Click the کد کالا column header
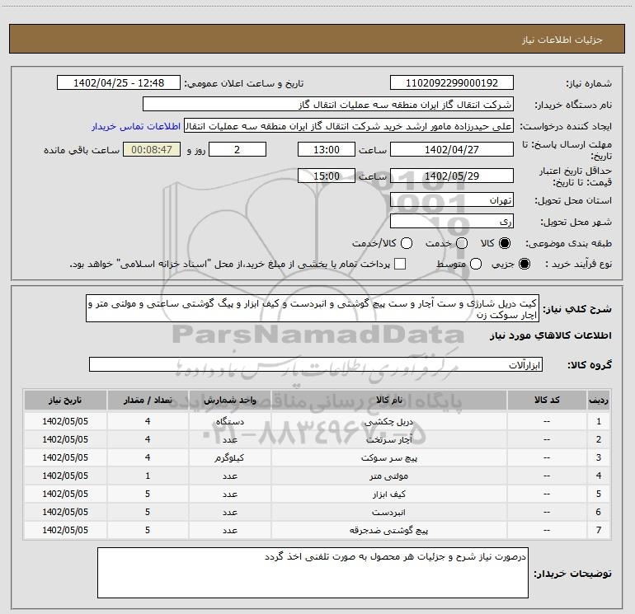Screen dimensions: 635x614 tap(547, 401)
